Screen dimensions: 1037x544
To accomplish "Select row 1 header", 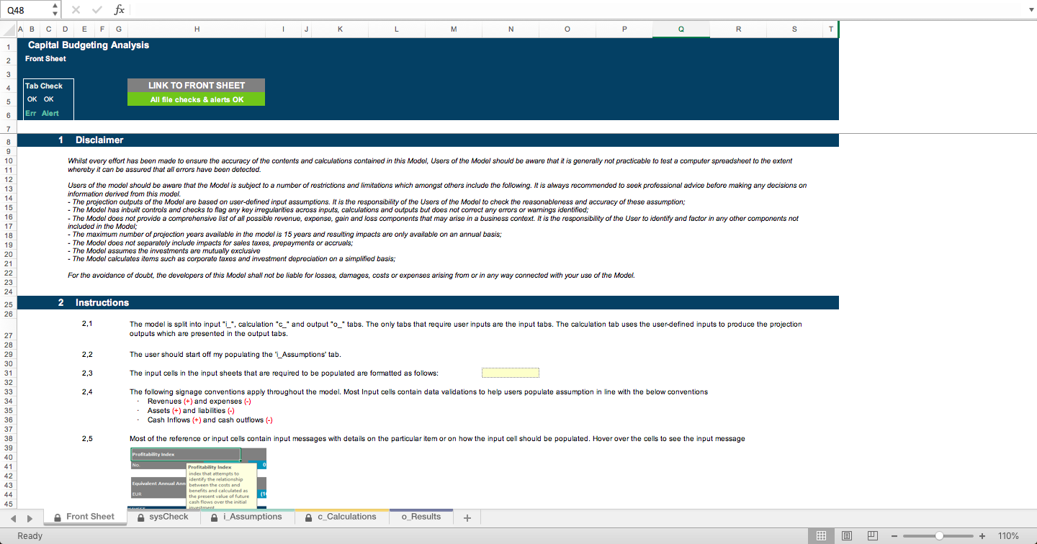I will (x=8, y=47).
